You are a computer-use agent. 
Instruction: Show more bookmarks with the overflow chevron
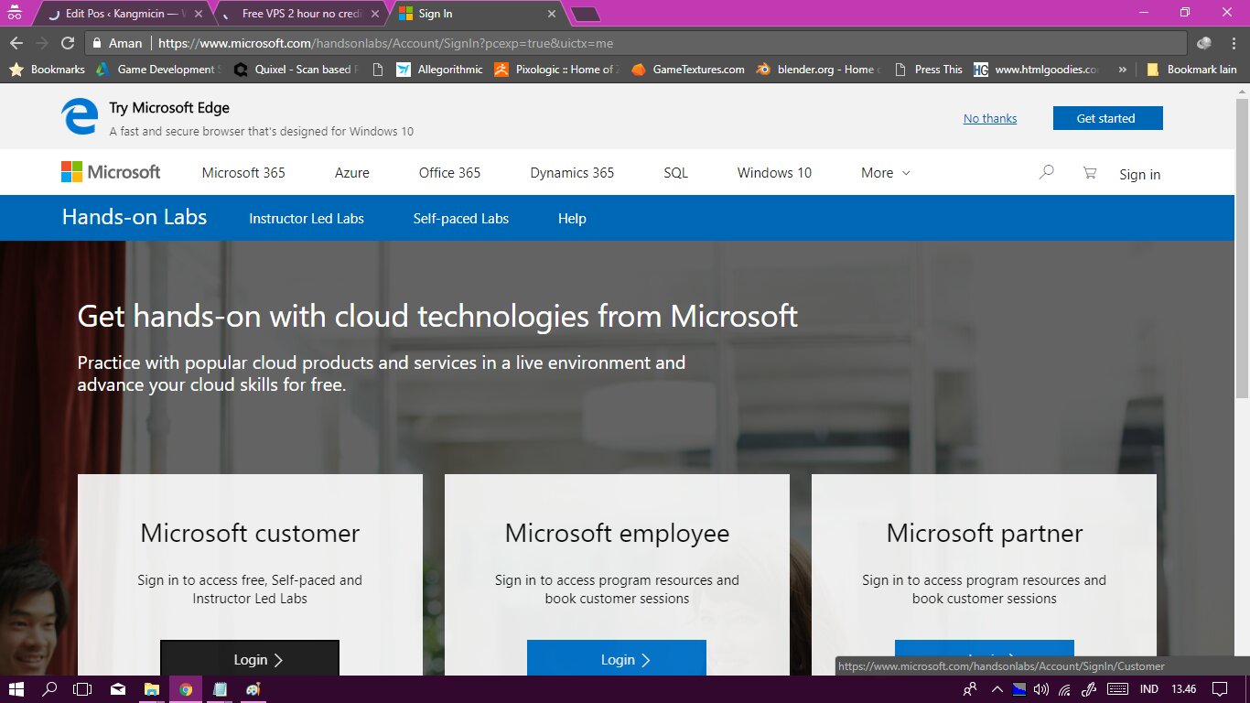point(1122,70)
